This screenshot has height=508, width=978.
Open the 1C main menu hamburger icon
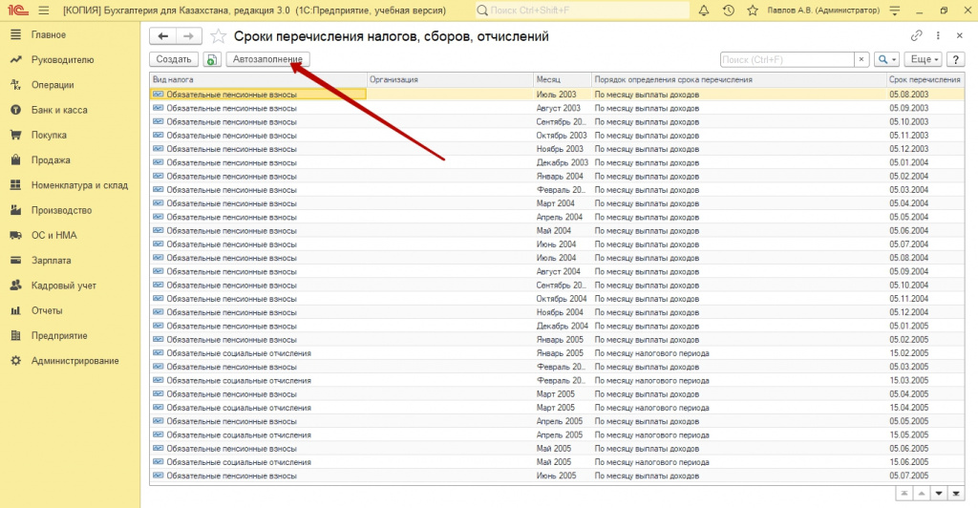click(x=43, y=11)
